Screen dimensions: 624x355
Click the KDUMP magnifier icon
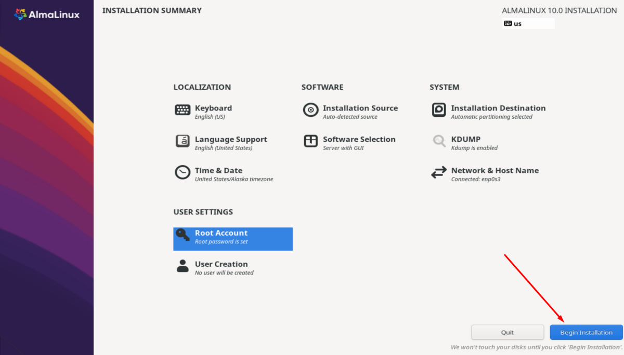(x=439, y=141)
